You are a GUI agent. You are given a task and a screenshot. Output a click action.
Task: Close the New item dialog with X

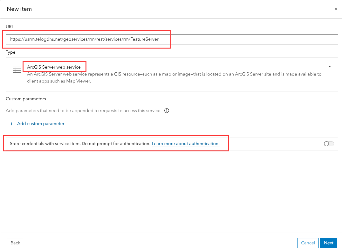[336, 9]
